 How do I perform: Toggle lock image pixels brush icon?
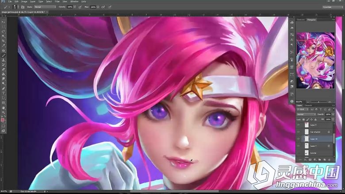(x=307, y=120)
